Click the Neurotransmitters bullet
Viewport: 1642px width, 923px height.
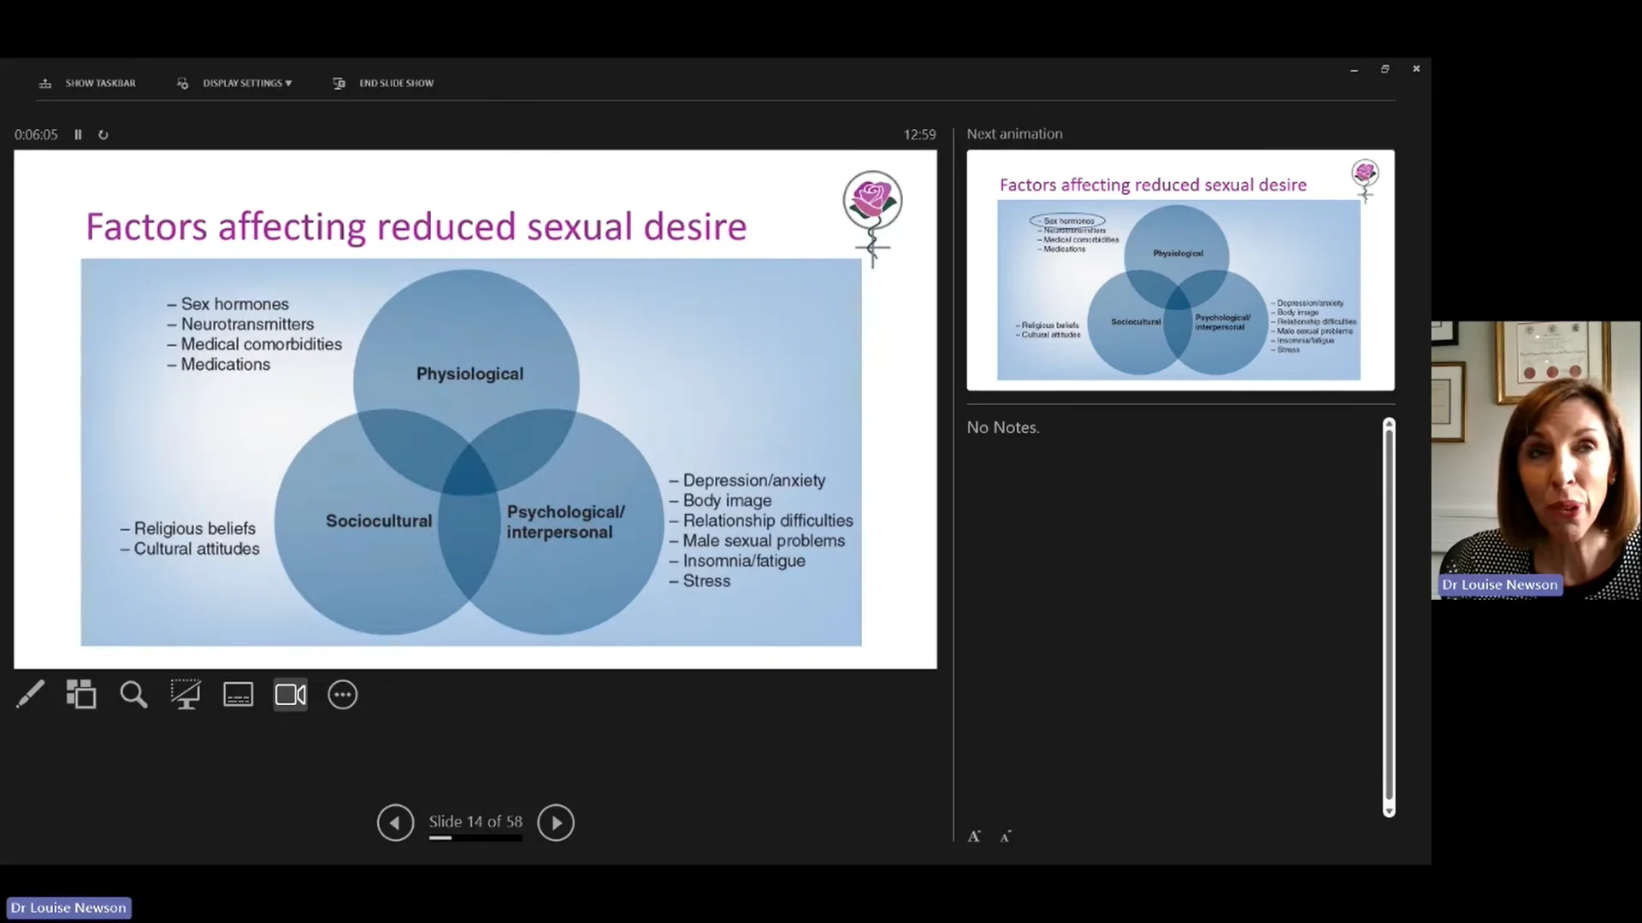(x=240, y=324)
